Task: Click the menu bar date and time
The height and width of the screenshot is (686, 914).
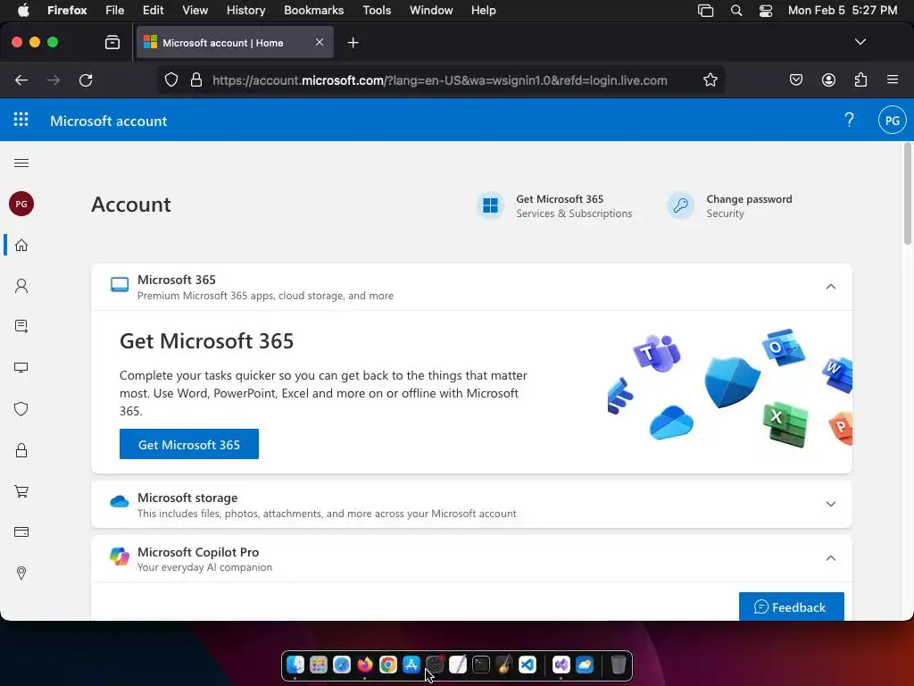Action: coord(843,10)
